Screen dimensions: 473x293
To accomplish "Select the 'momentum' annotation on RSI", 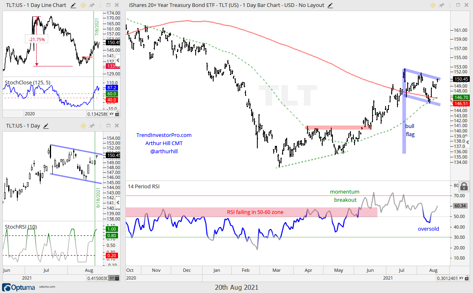I will coord(344,192).
